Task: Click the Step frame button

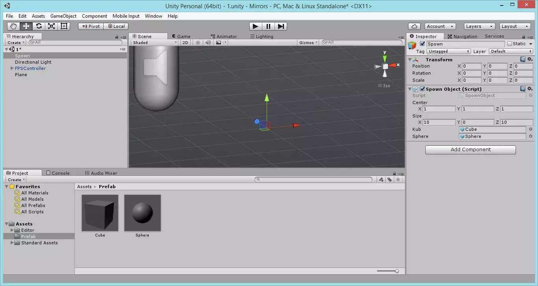Action: click(x=281, y=26)
